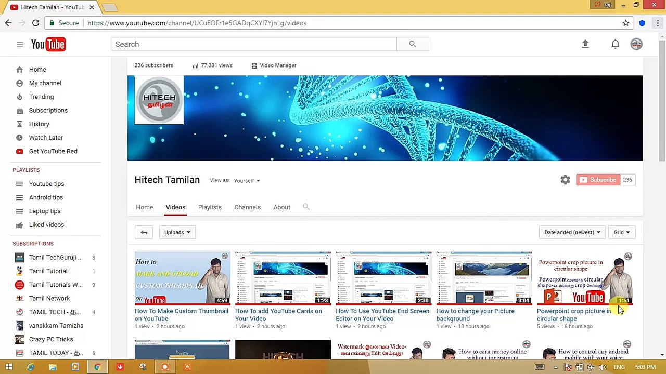Open the About tab
Image resolution: width=666 pixels, height=374 pixels.
(282, 207)
